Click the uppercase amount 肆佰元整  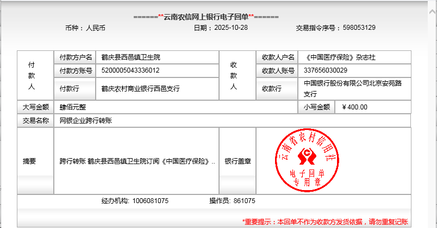click(73, 107)
